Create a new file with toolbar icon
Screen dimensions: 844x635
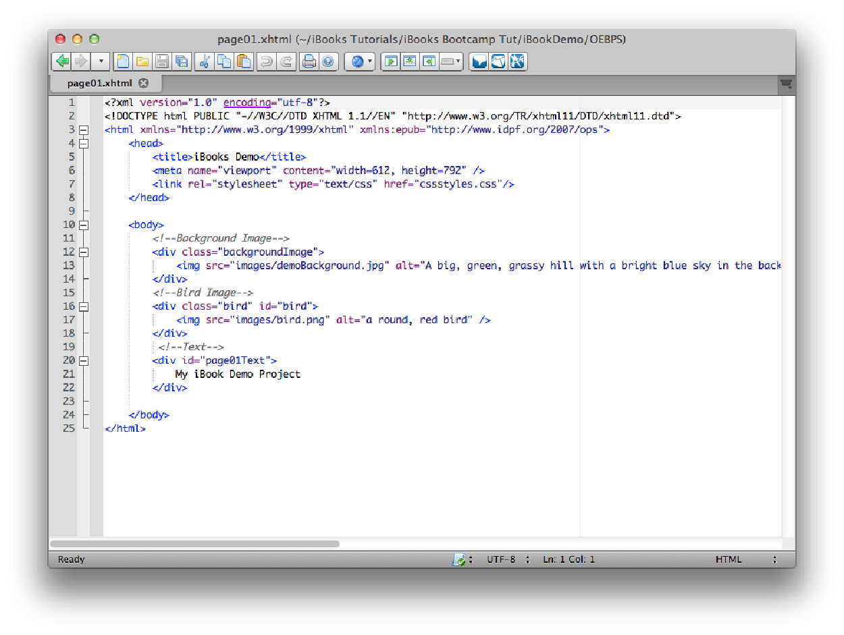pyautogui.click(x=122, y=61)
